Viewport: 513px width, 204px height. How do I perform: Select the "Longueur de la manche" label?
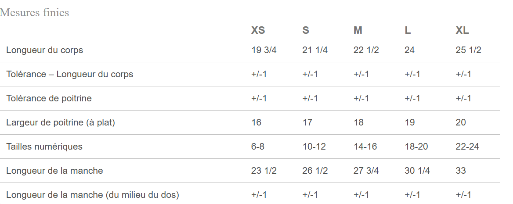[x=54, y=171]
